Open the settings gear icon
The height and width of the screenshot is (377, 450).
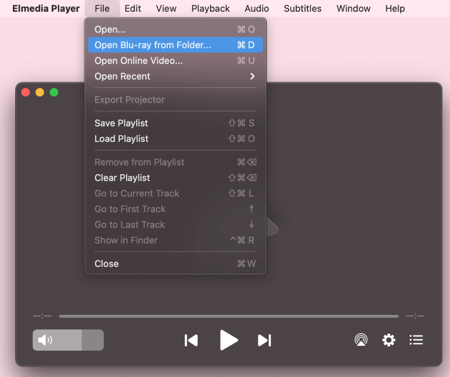pyautogui.click(x=388, y=340)
